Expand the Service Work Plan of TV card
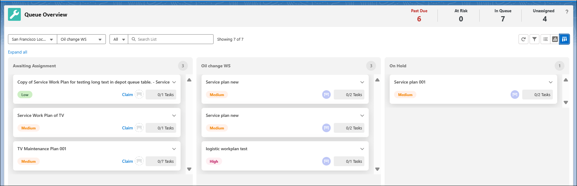This screenshot has width=577, height=186. (174, 115)
